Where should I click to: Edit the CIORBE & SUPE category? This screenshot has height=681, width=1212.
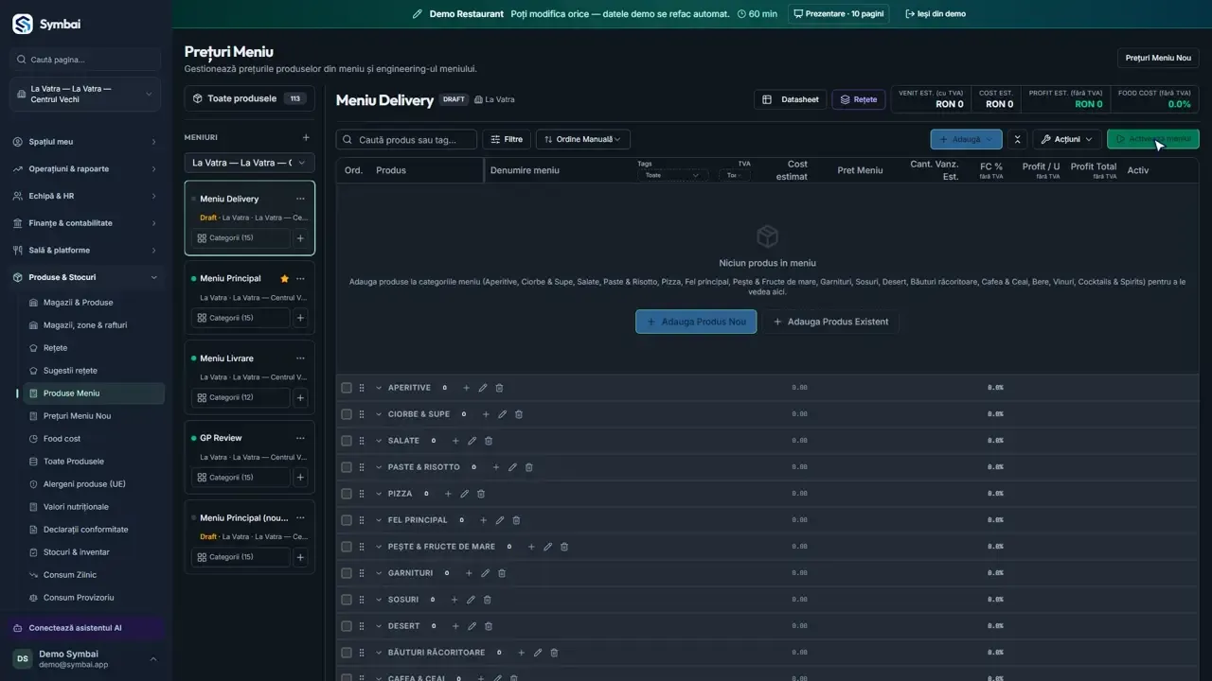(503, 414)
